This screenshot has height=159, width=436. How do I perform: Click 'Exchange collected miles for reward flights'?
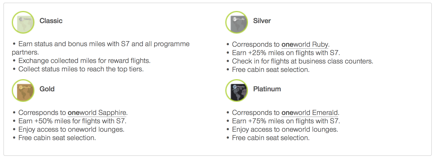pos(84,61)
